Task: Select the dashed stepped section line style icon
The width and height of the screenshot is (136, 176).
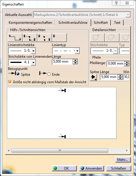Action: tap(30, 38)
